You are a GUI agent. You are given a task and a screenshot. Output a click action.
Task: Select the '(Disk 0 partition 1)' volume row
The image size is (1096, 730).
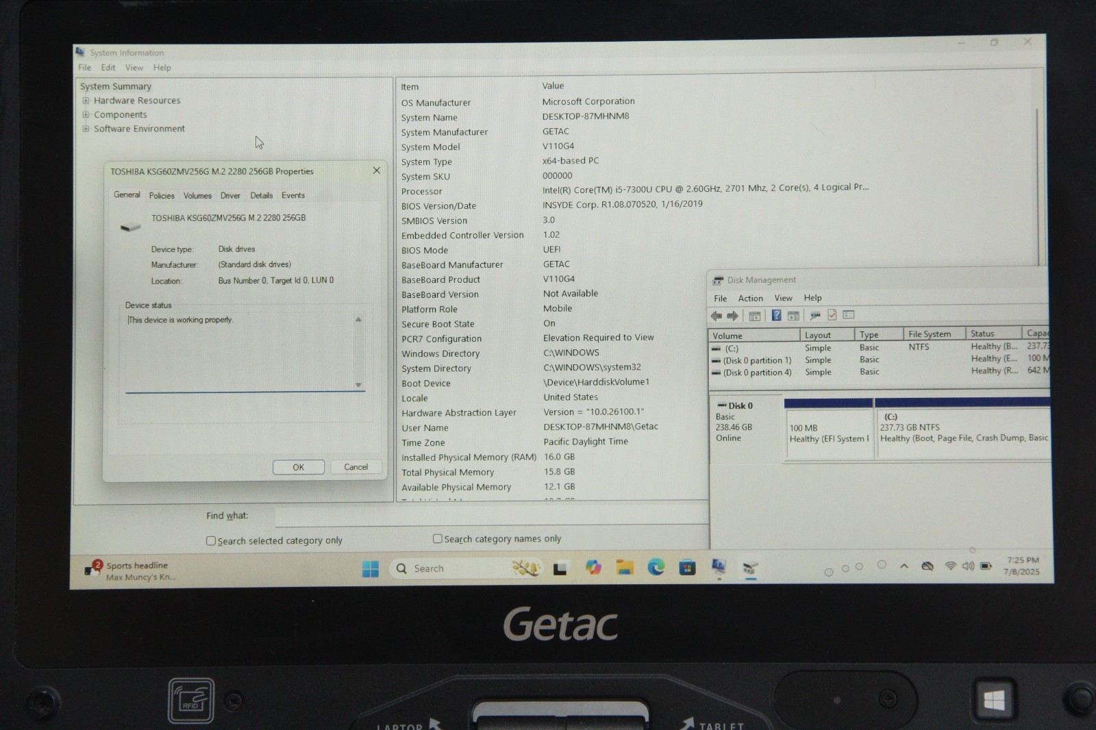pos(880,360)
